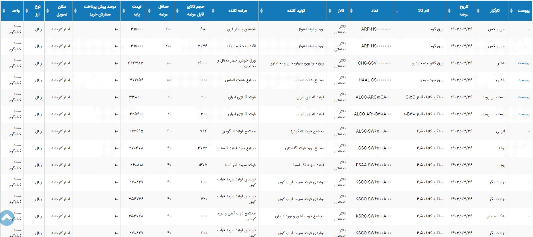Open پیوست link in the راهین row

[x=523, y=80]
